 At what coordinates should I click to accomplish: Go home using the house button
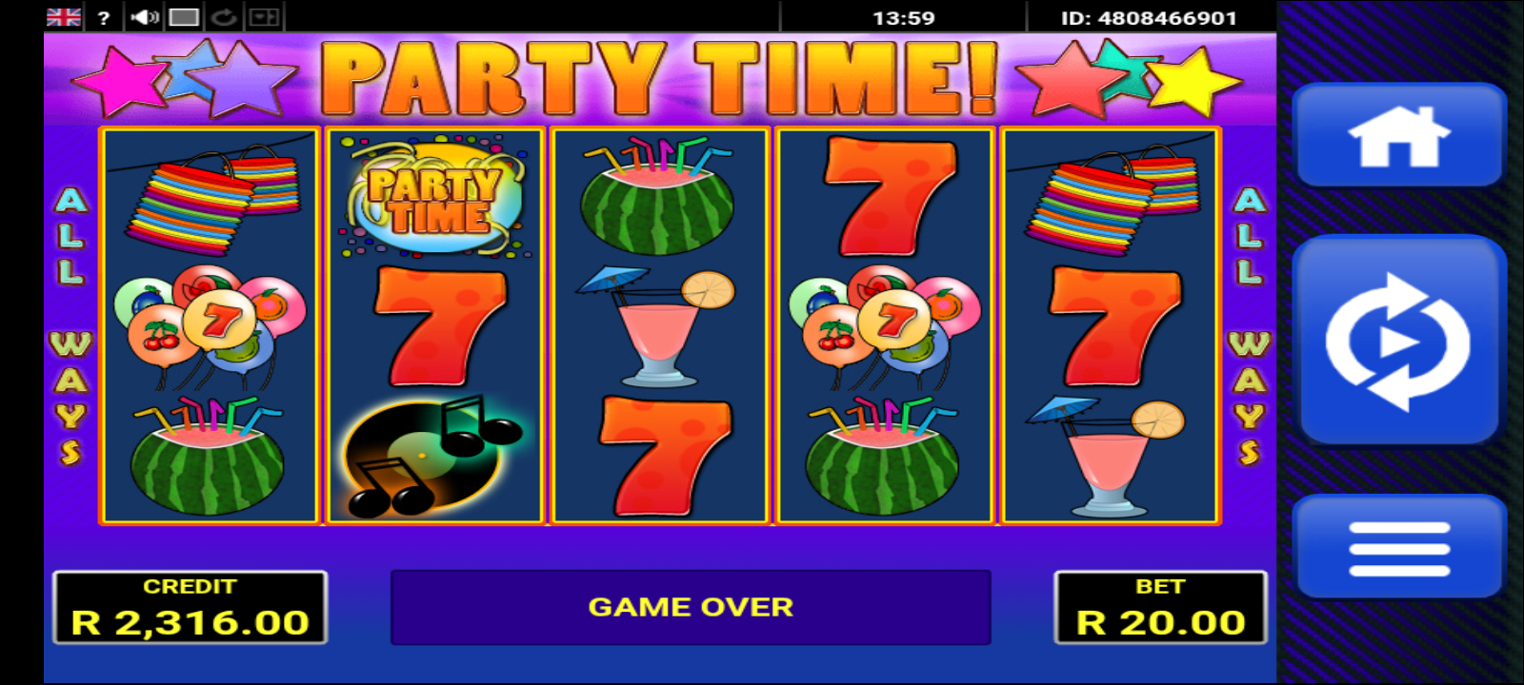(1398, 136)
